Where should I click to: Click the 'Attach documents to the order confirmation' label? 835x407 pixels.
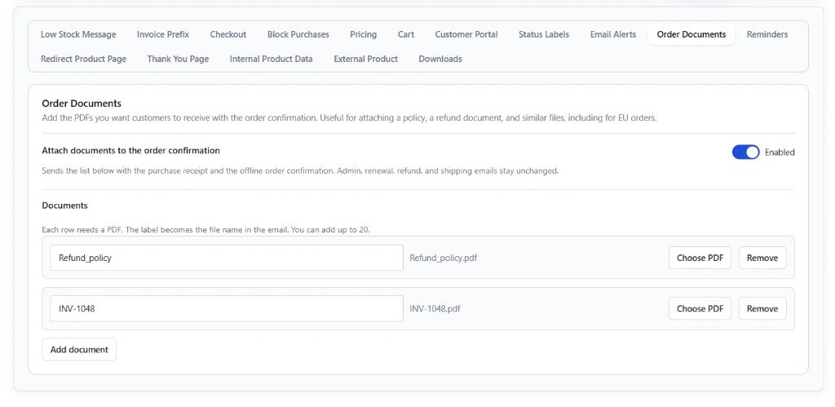click(131, 151)
